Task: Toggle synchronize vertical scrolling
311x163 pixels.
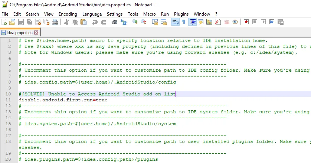Action: (x=155, y=22)
